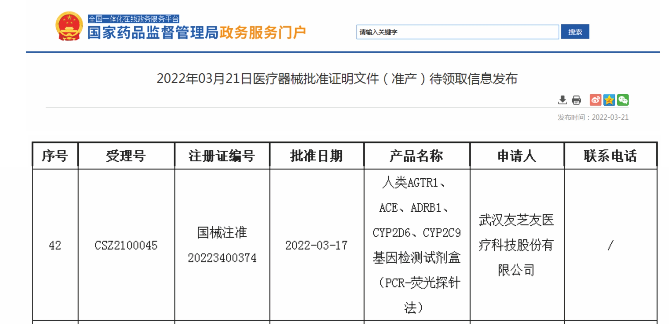The image size is (669, 324).
Task: Click the 注册证编号 column header
Action: tap(222, 156)
